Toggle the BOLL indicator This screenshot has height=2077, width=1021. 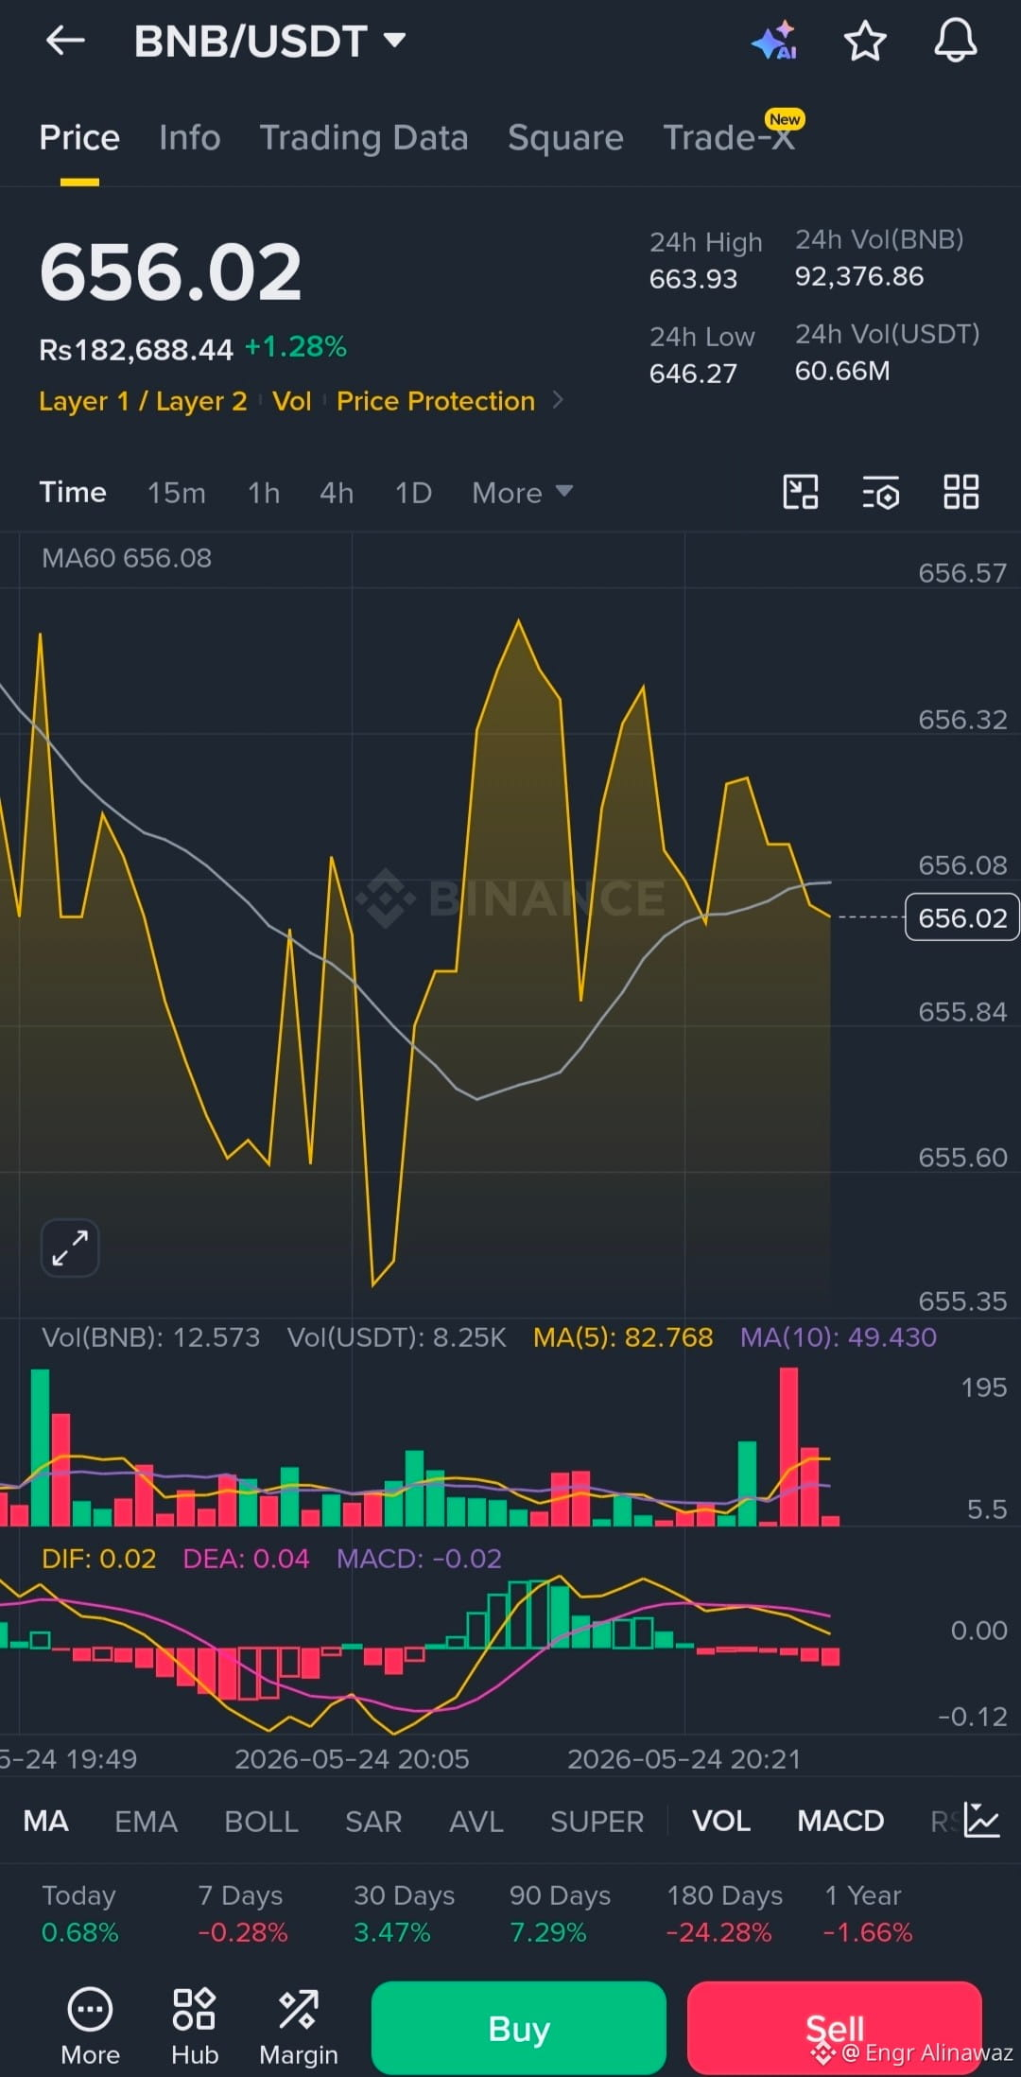261,1821
